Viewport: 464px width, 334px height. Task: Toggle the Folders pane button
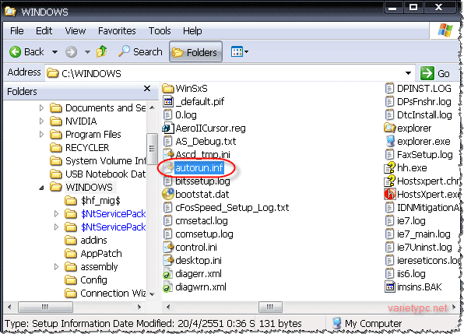click(x=195, y=52)
